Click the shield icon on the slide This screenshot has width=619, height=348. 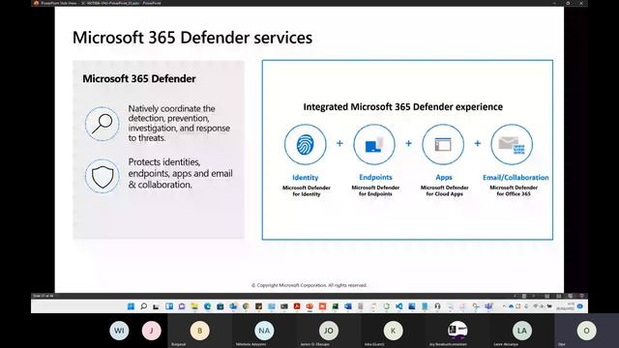[103, 176]
